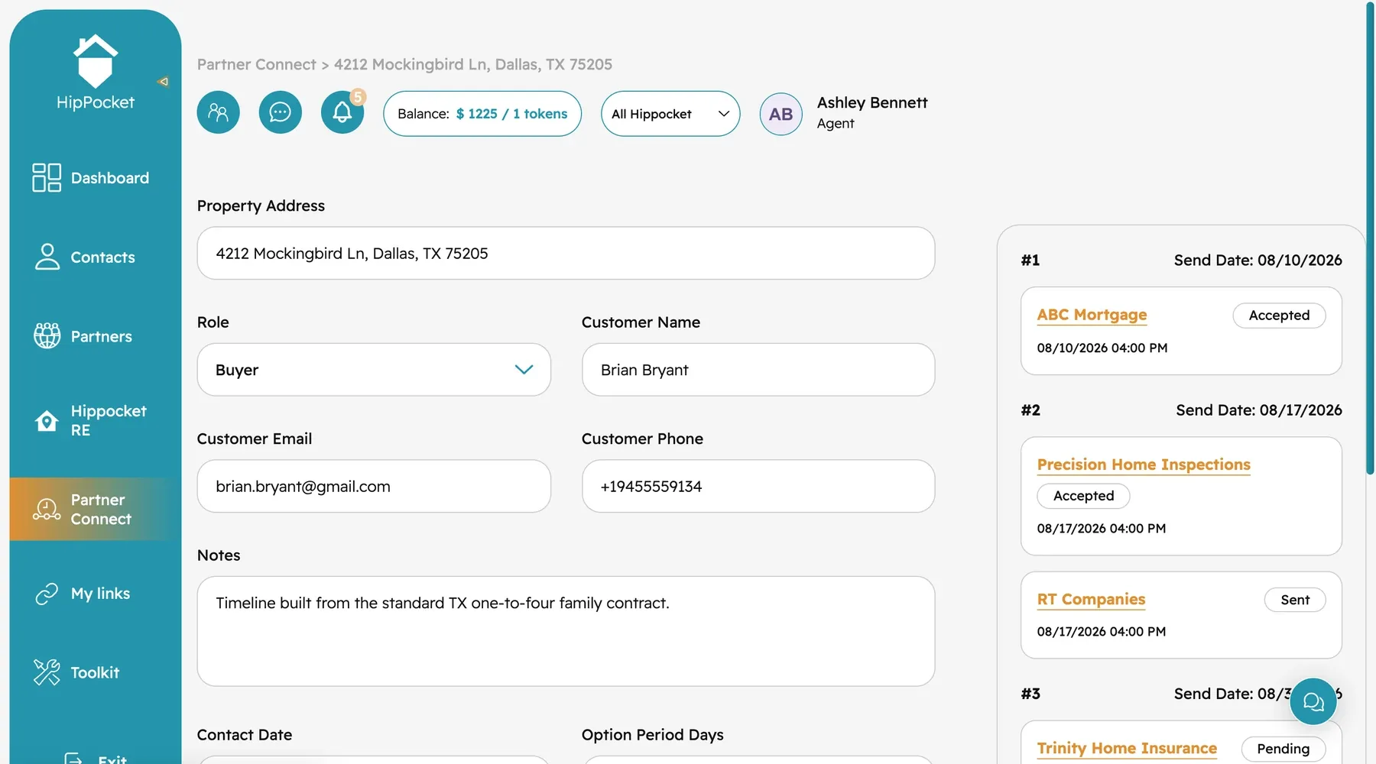
Task: Click the Customer Email field
Action: click(374, 486)
